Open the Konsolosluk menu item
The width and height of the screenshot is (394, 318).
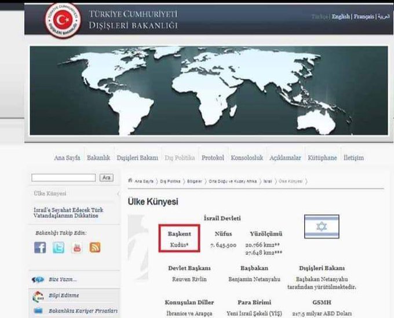(x=247, y=158)
